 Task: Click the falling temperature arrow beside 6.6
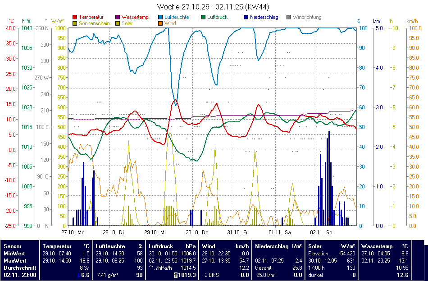(x=79, y=275)
